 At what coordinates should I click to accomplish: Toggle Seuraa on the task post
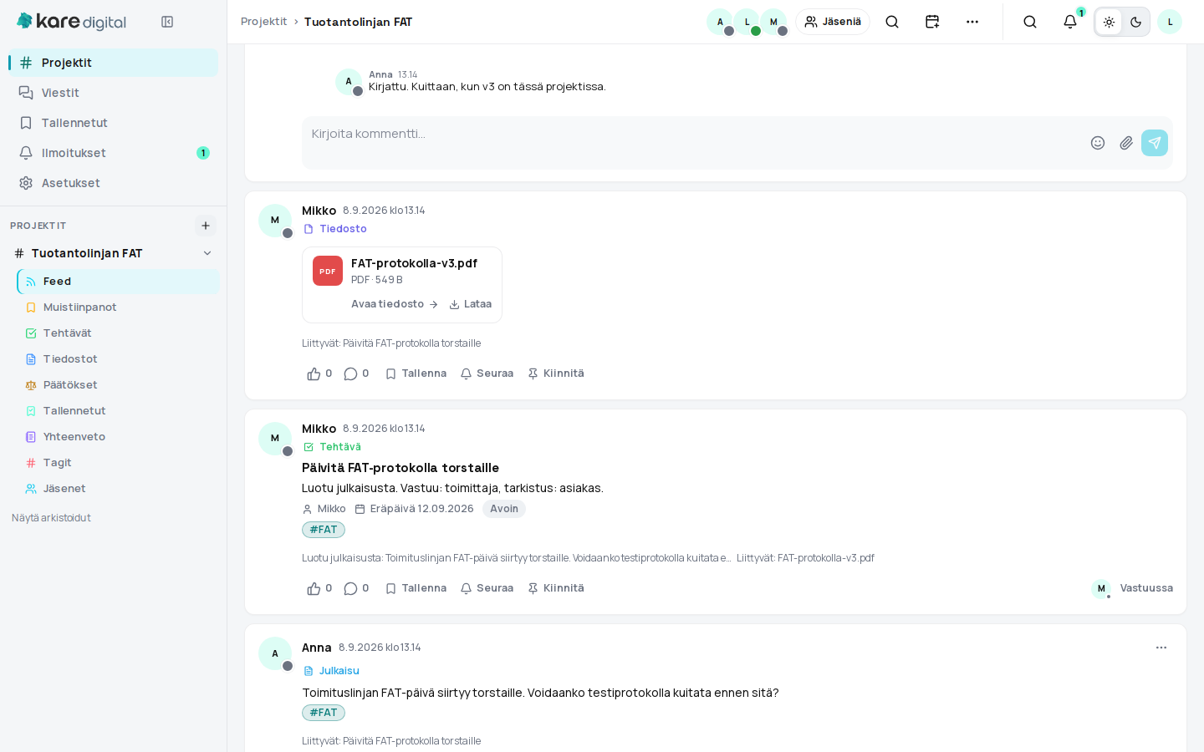487,588
